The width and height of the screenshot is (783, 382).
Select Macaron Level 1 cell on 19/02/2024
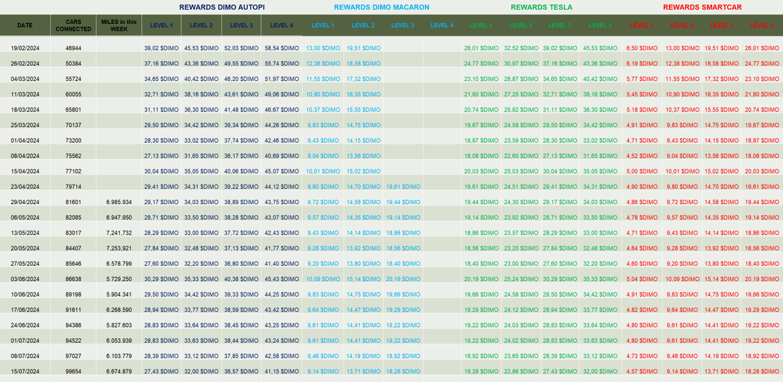tap(322, 48)
